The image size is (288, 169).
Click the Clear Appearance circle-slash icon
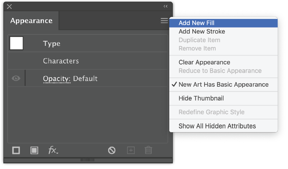[112, 150]
